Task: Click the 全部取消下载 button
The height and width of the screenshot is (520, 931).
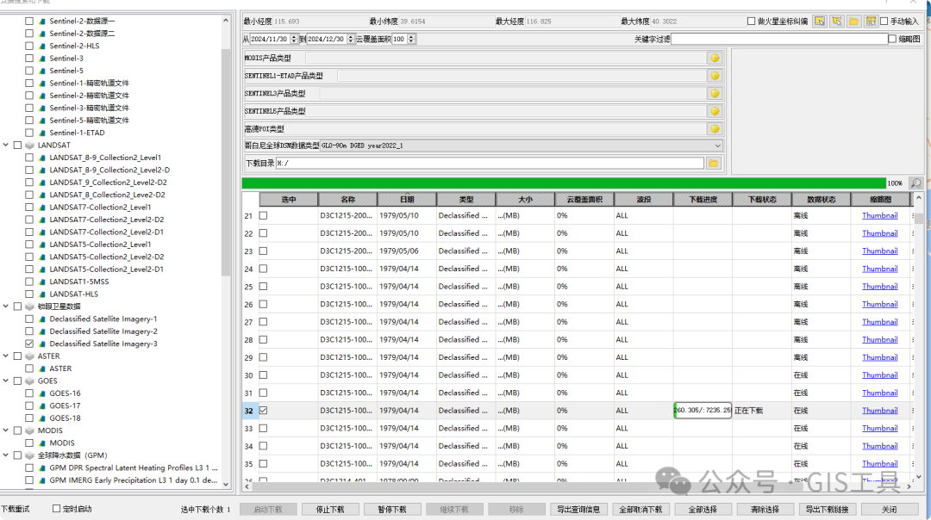Action: point(640,510)
